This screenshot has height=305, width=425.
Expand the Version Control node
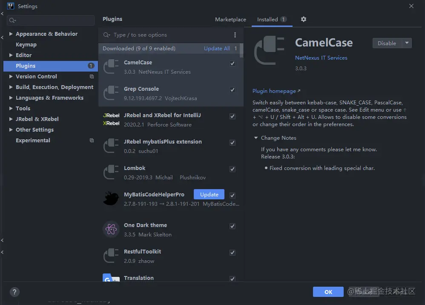pos(11,76)
